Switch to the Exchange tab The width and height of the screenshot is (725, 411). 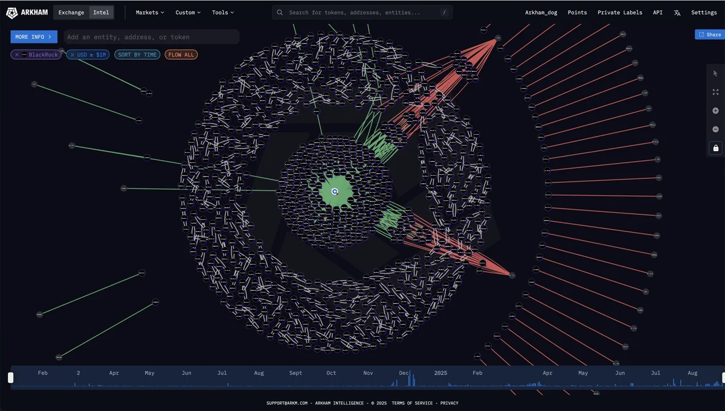click(x=71, y=13)
